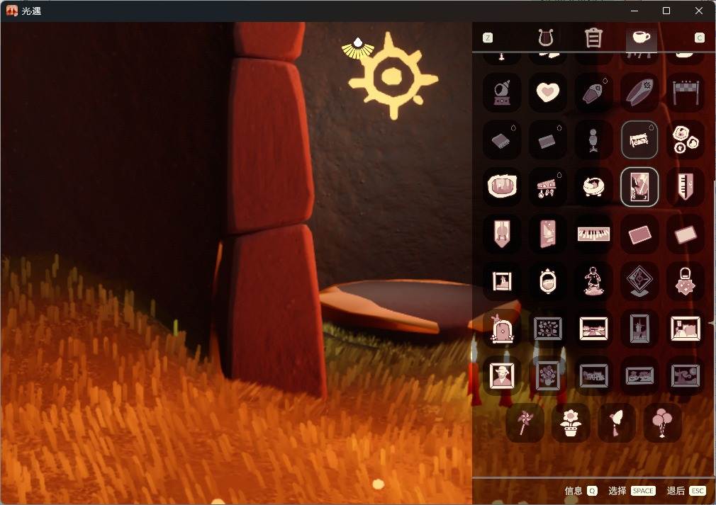Pick the potted flower prop
This screenshot has height=505, width=716.
coord(571,423)
